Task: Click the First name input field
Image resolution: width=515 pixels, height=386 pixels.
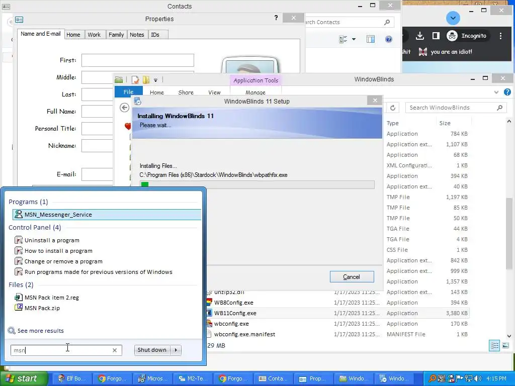Action: pos(138,60)
